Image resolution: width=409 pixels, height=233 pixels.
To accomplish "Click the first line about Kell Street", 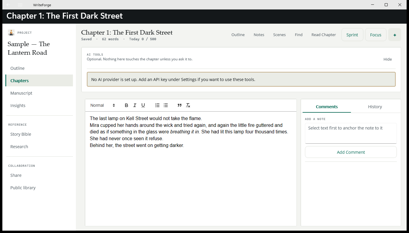I will 146,119.
